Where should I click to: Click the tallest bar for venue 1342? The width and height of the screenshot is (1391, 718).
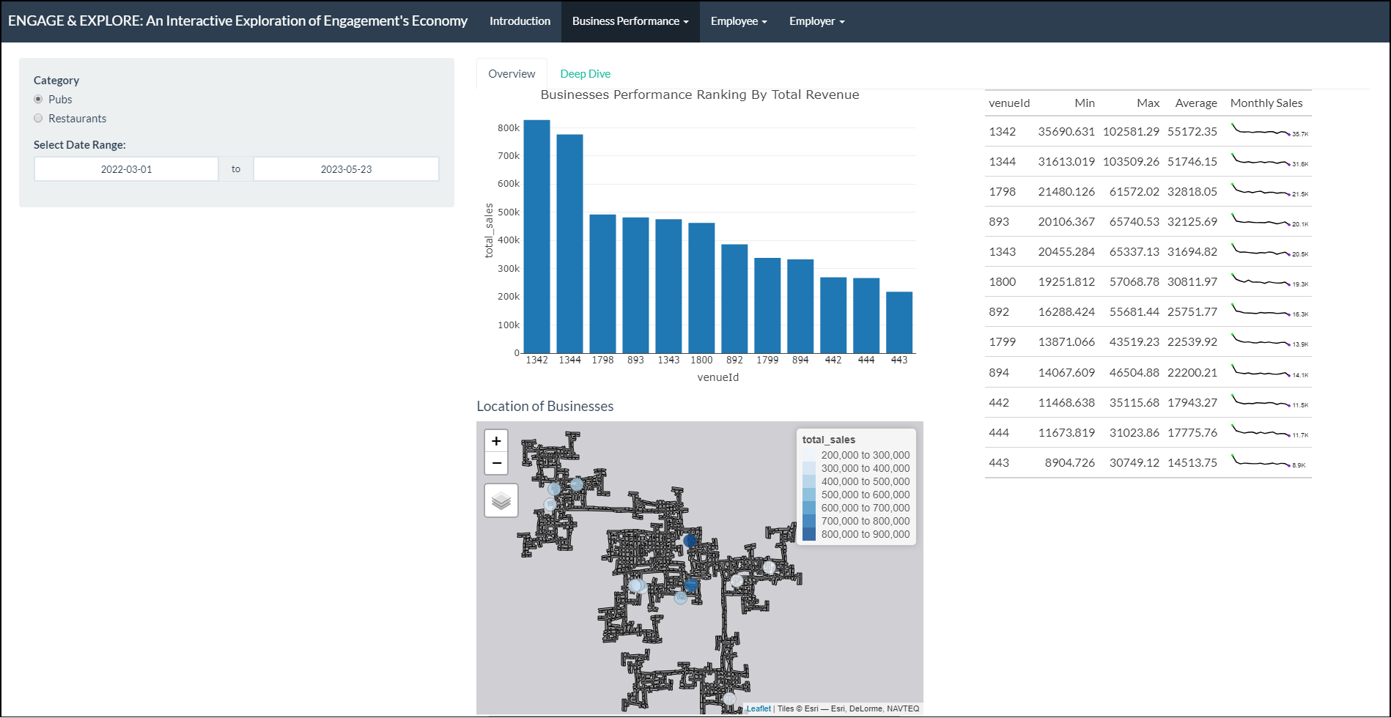click(x=536, y=237)
